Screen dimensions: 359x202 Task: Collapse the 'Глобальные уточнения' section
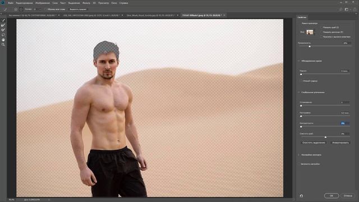299,92
